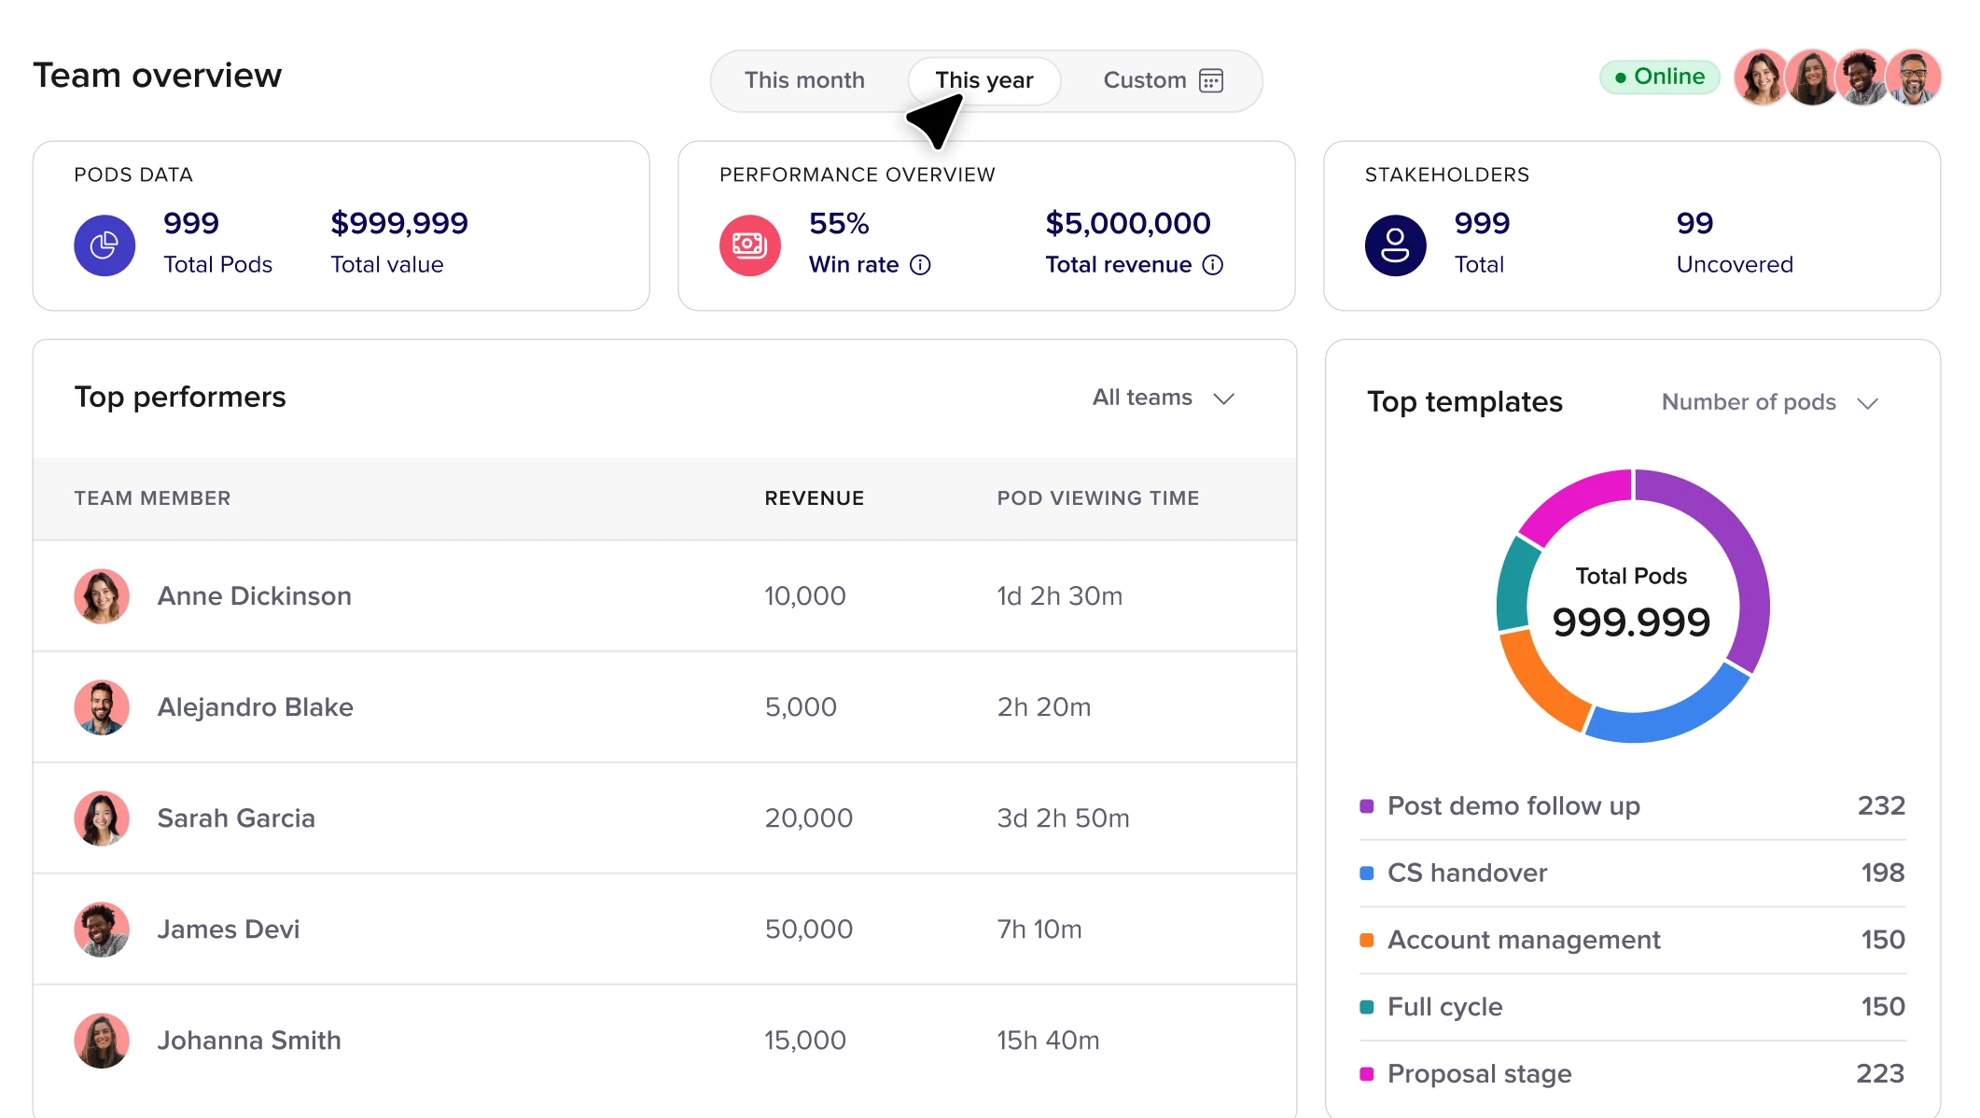Click James Devi's avatar in the table
This screenshot has width=1980, height=1118.
coord(102,929)
